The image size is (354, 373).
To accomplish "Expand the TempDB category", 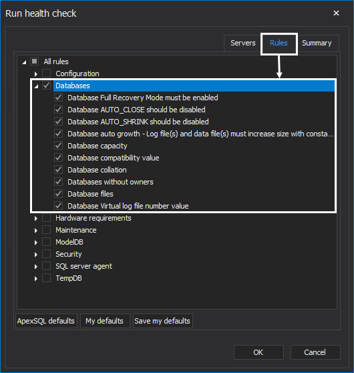I will coord(35,279).
